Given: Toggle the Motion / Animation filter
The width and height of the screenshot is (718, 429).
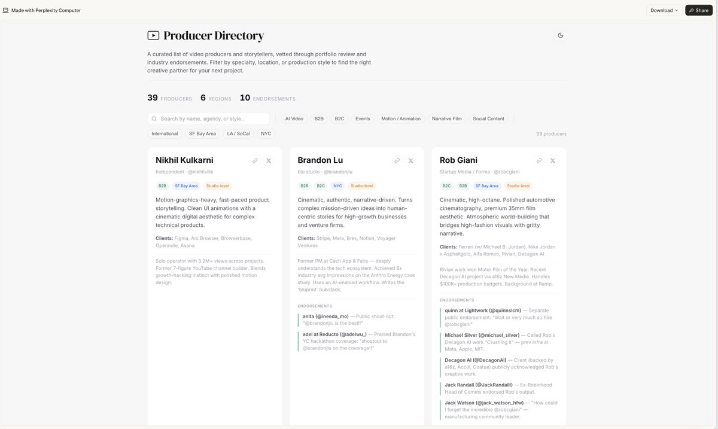Looking at the screenshot, I should click(401, 118).
